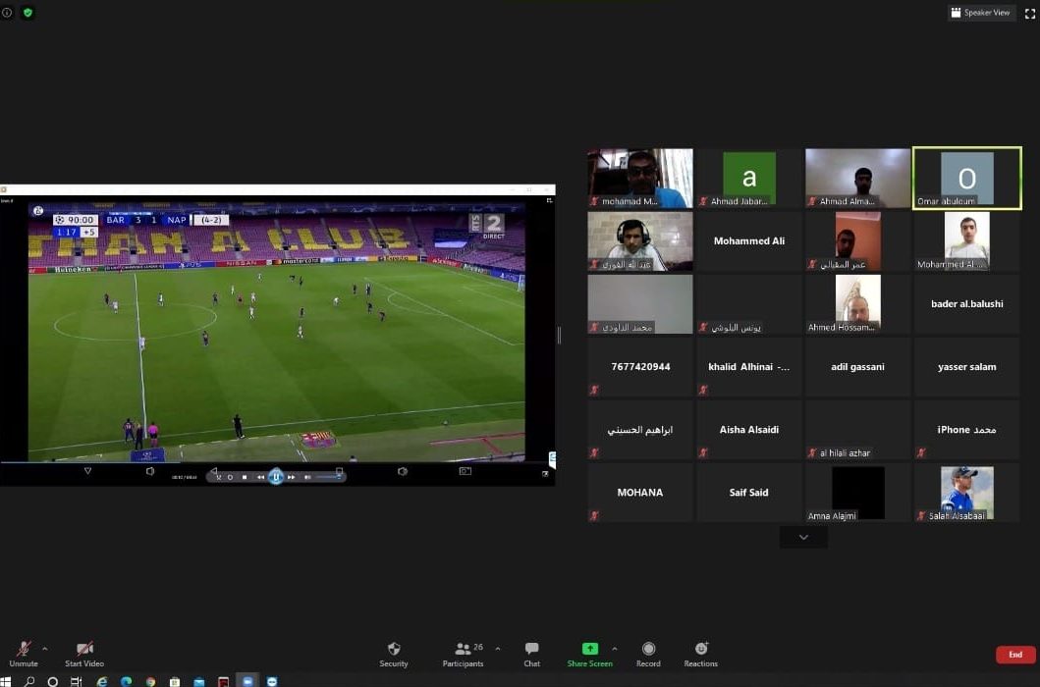Viewport: 1040px width, 687px height.
Task: Open the Reactions menu
Action: [x=700, y=654]
